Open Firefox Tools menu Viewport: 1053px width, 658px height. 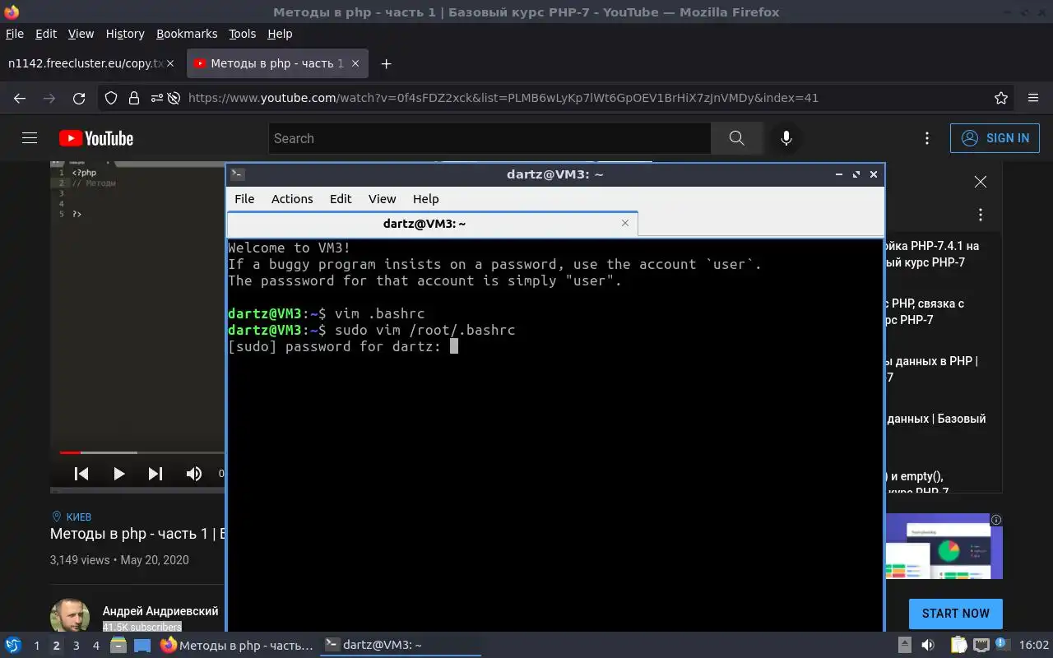tap(243, 34)
